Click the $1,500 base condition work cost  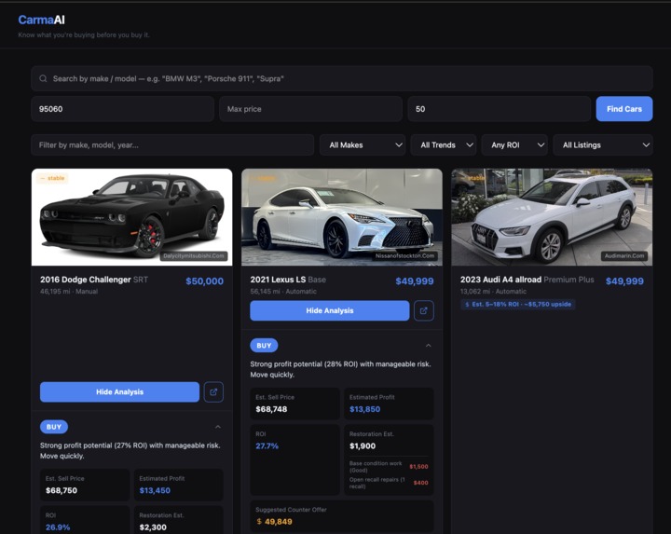pos(418,466)
